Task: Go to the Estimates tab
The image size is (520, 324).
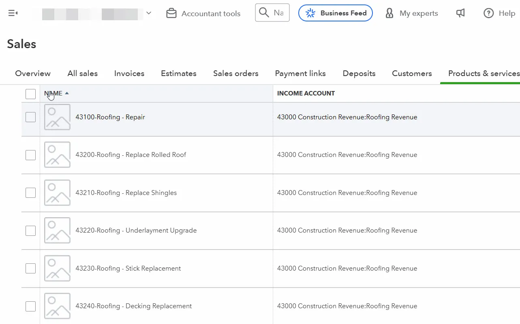Action: tap(179, 74)
